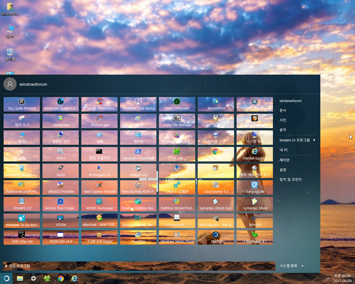Open 서비스 services tile
Image resolution: width=355 pixels, height=284 pixels.
coord(60,154)
